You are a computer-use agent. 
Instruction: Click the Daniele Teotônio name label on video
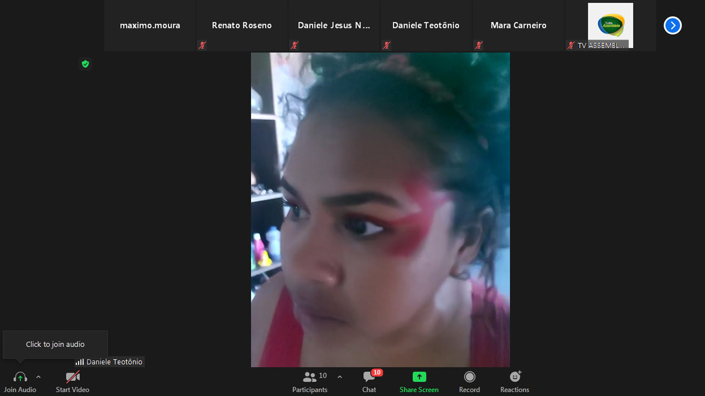pyautogui.click(x=114, y=362)
